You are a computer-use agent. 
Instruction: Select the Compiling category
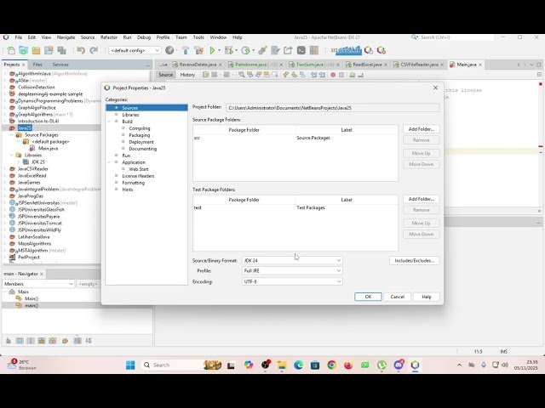pyautogui.click(x=140, y=128)
